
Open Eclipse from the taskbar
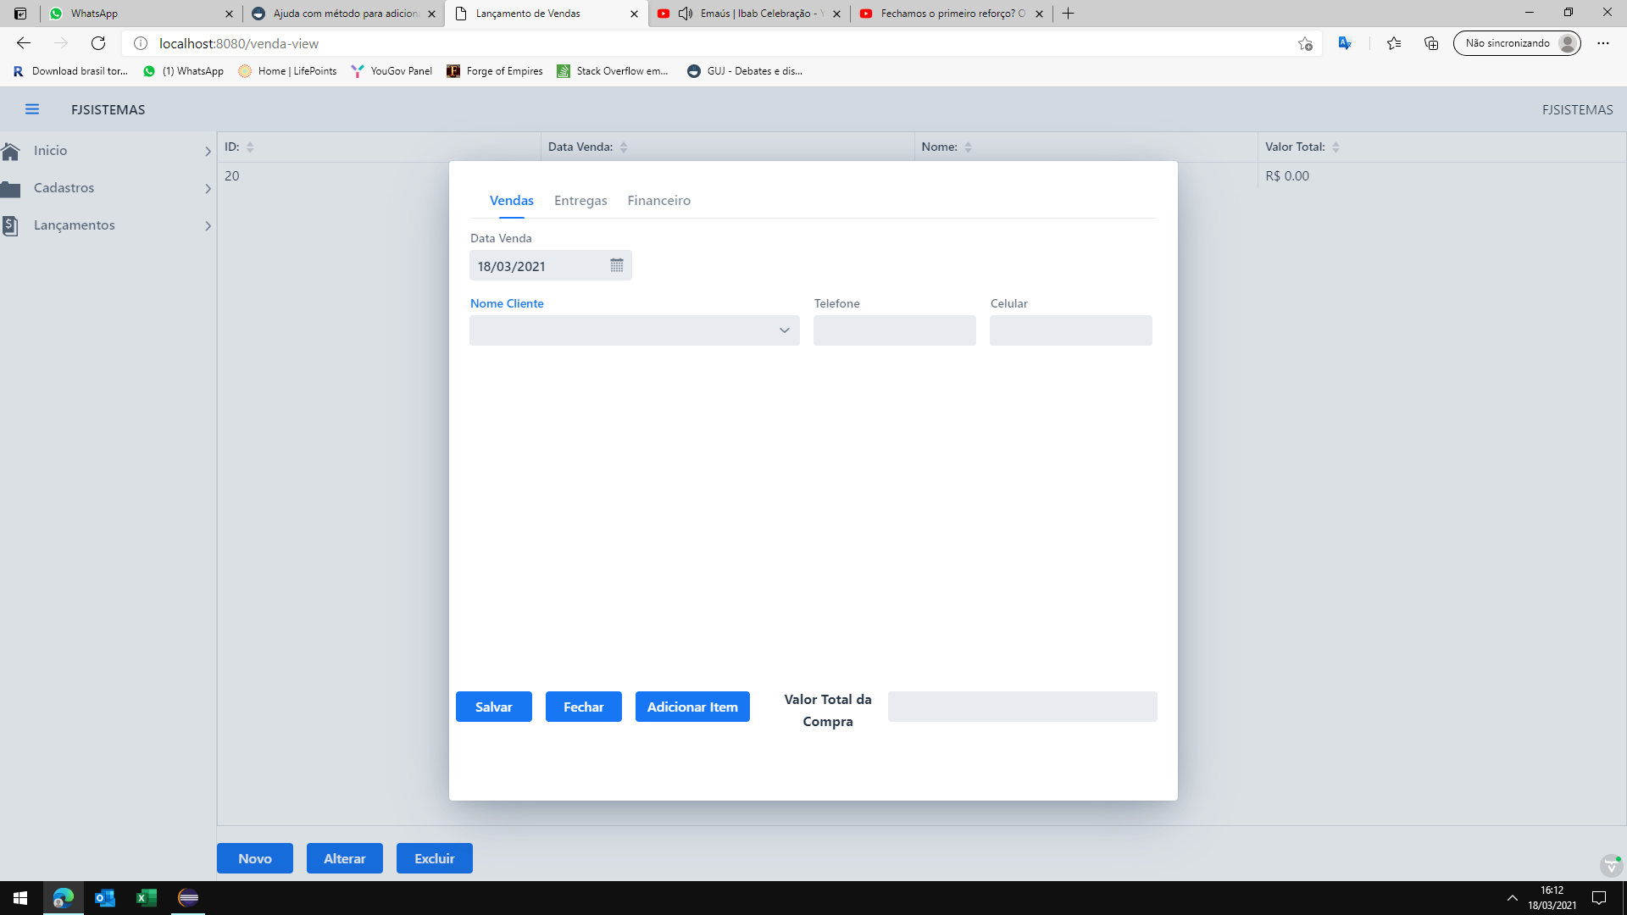[188, 898]
